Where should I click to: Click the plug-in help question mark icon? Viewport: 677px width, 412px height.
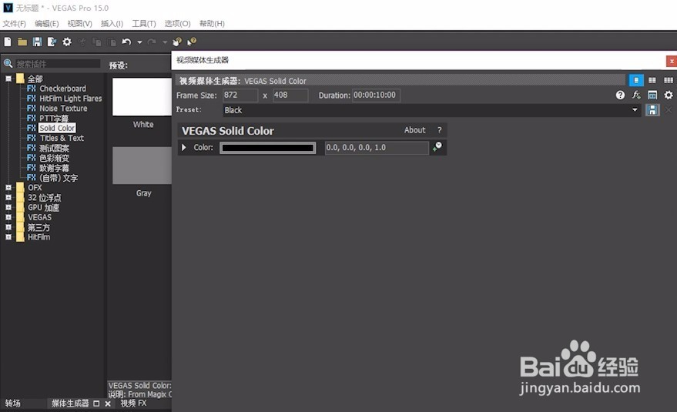click(620, 95)
